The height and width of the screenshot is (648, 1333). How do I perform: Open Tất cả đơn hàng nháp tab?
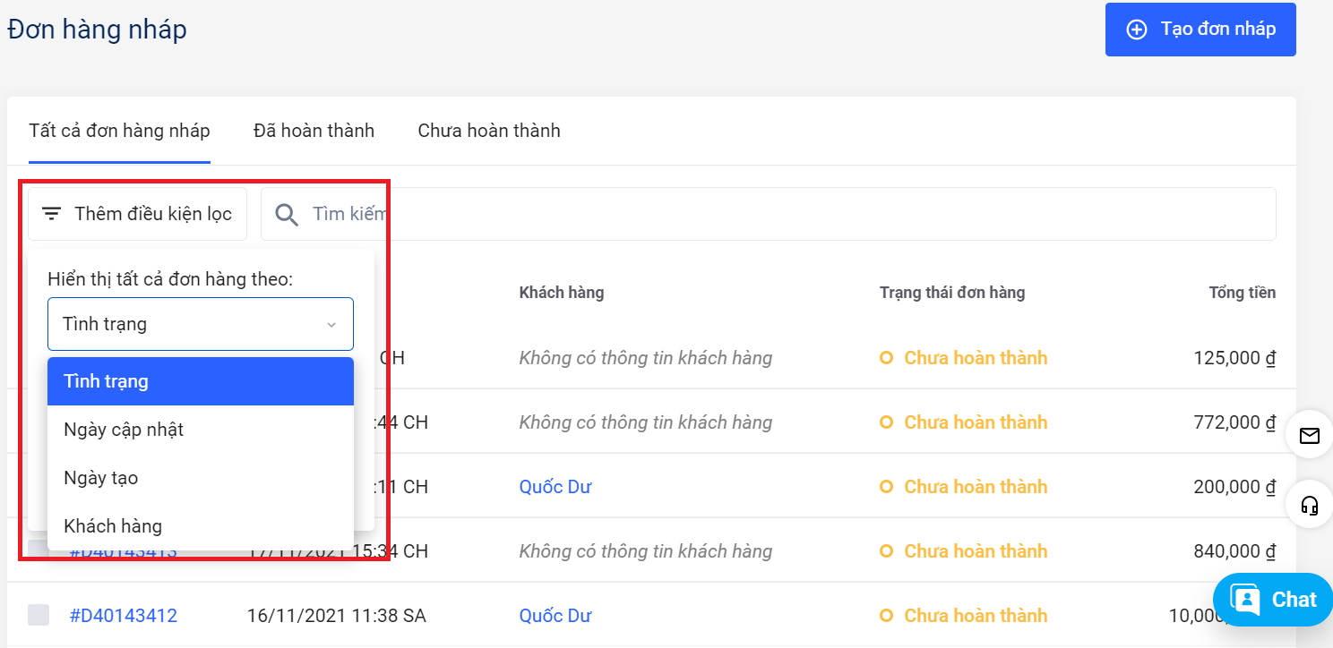[x=119, y=131]
